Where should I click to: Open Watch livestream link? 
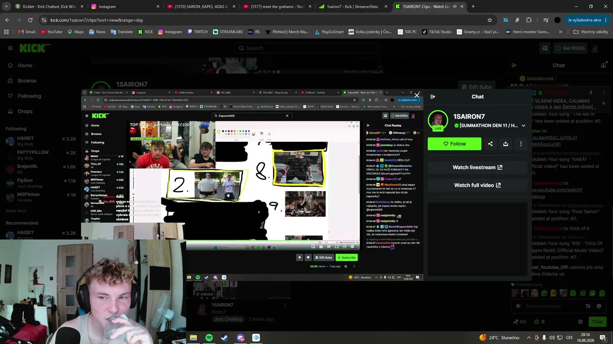click(x=477, y=167)
